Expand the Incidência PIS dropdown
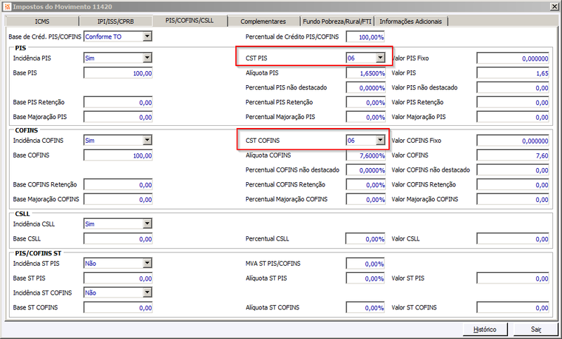This screenshot has width=562, height=339. (148, 58)
